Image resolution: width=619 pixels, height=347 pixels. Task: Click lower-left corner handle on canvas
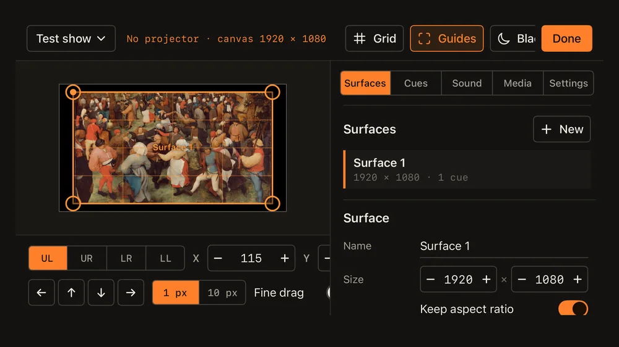pos(73,204)
